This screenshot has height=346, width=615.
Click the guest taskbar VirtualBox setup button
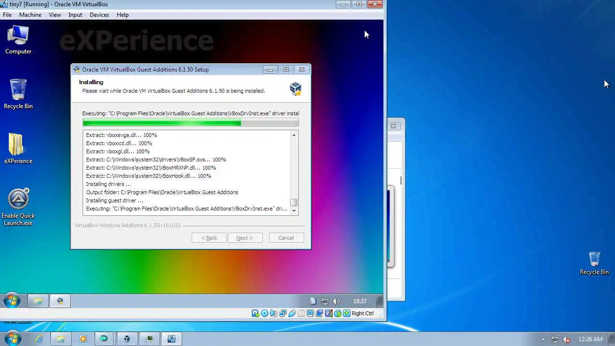[60, 301]
